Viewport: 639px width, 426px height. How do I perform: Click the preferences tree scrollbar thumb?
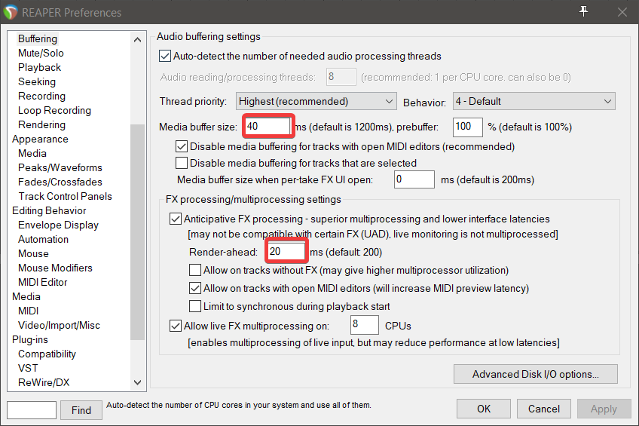click(137, 231)
